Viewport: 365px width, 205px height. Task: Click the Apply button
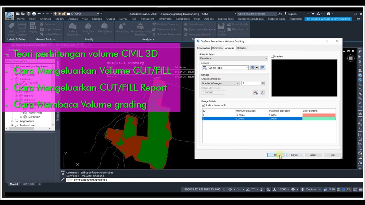(x=313, y=155)
